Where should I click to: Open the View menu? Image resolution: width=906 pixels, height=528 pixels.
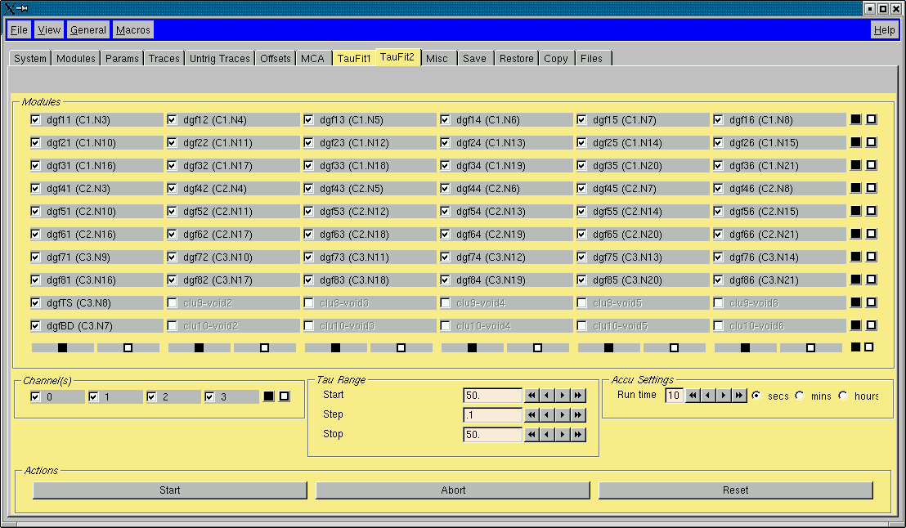coord(49,30)
